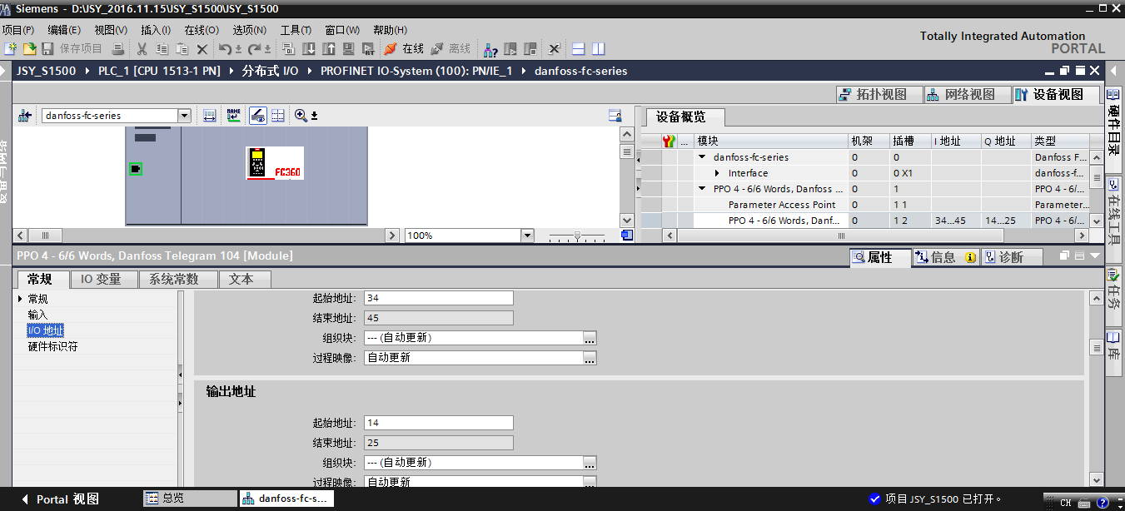Click the Compile icon in toolbar
This screenshot has width=1125, height=511.
[x=288, y=49]
